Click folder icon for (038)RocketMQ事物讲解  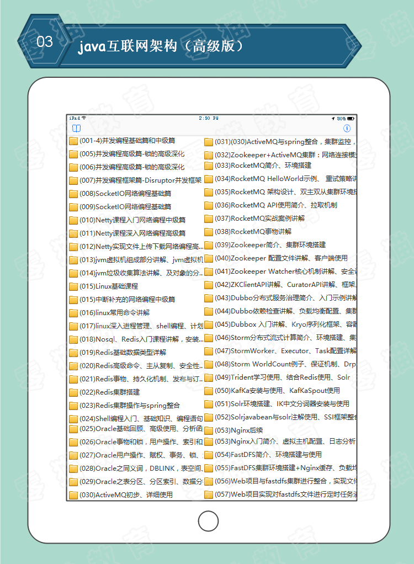(209, 232)
